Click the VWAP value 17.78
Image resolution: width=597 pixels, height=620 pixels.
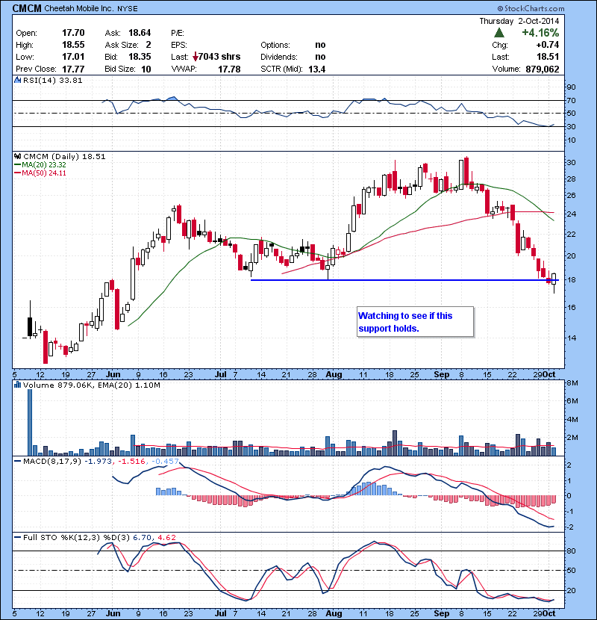tap(229, 69)
